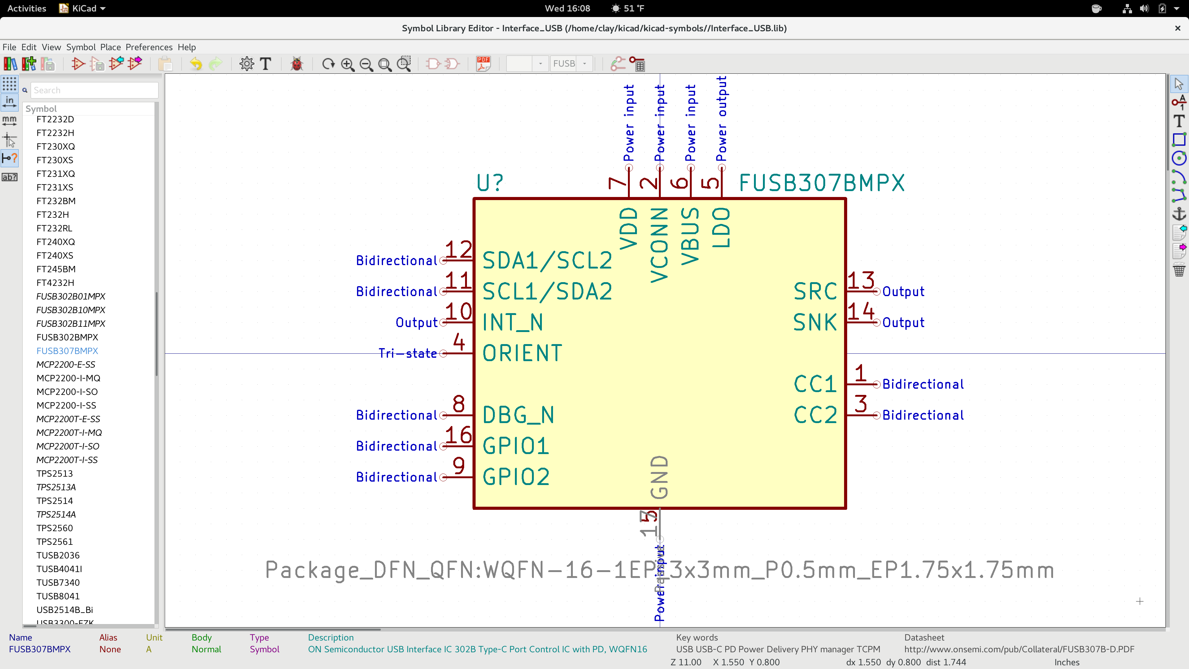This screenshot has height=669, width=1189.
Task: Click the symbol search field
Action: (x=94, y=90)
